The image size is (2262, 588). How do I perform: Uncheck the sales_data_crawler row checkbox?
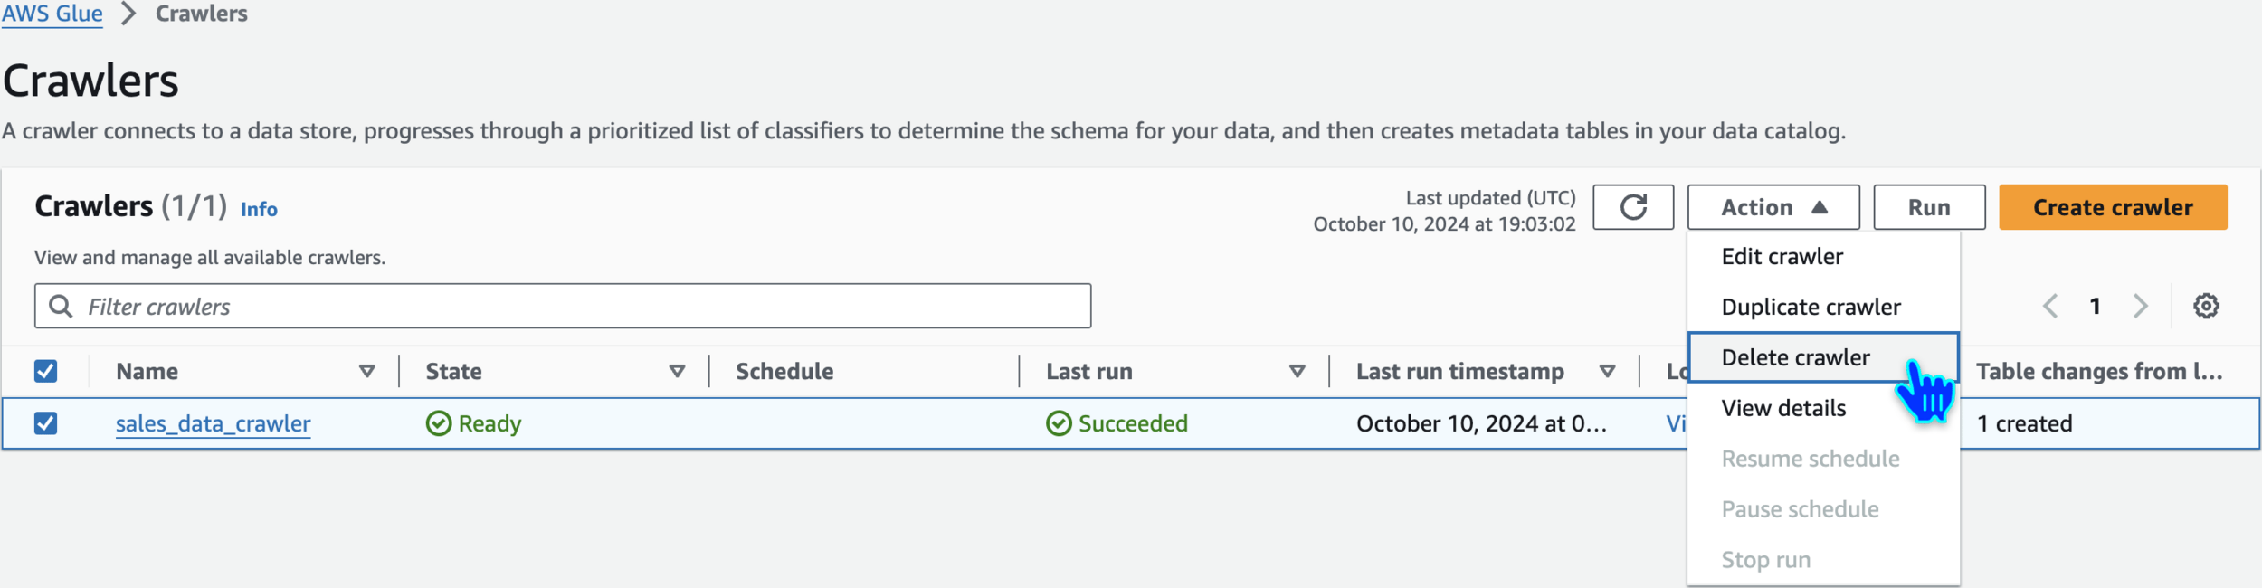(x=46, y=423)
